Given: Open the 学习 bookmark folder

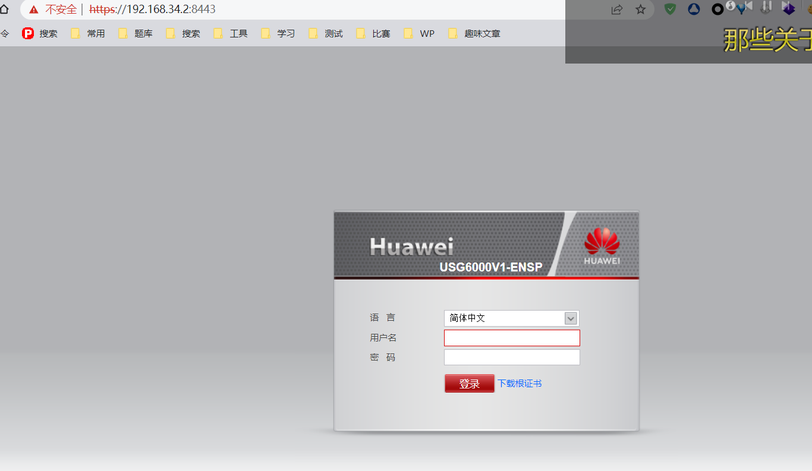Looking at the screenshot, I should [x=278, y=34].
